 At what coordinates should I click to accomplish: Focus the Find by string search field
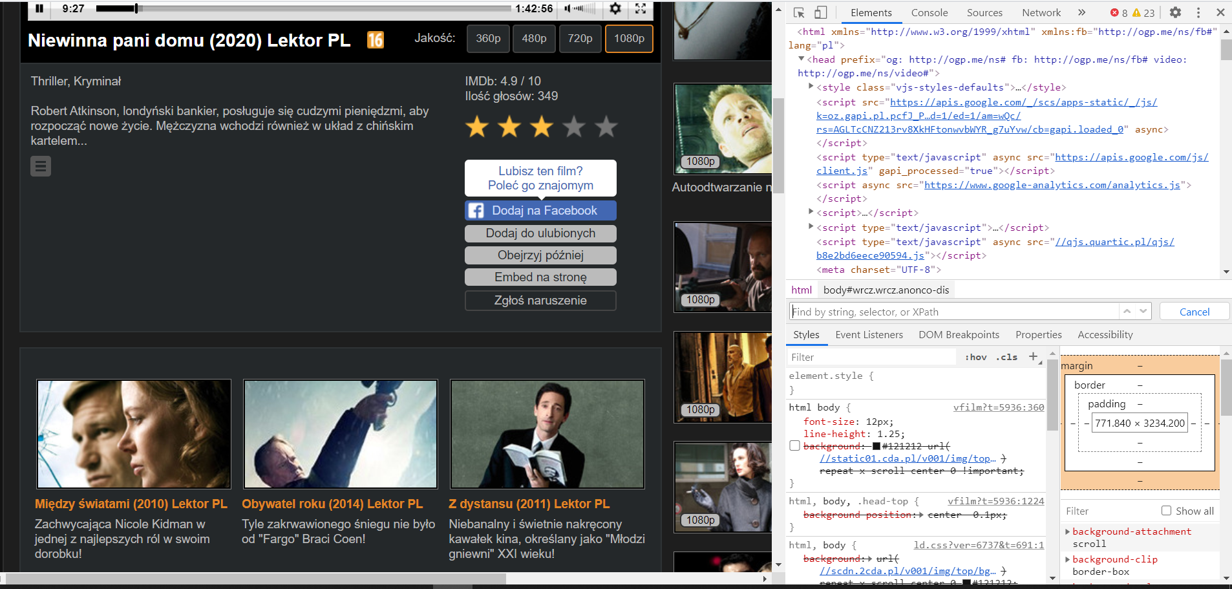954,312
